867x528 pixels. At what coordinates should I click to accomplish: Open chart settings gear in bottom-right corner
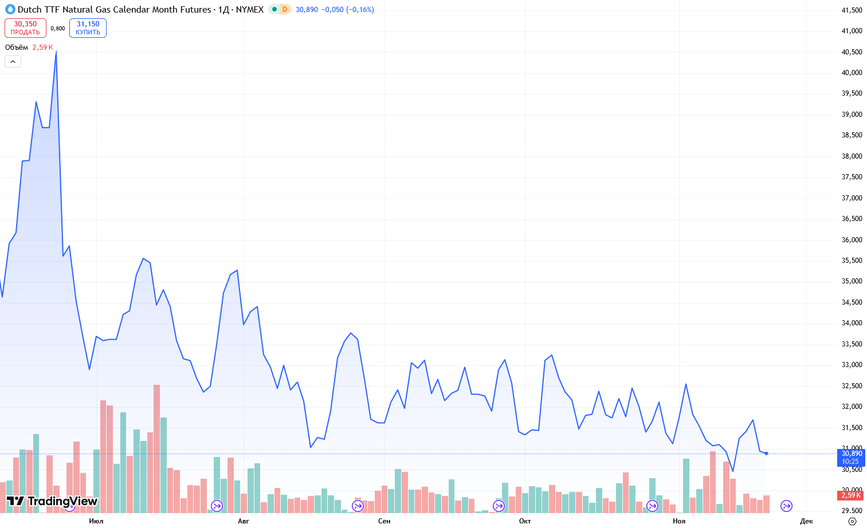[x=852, y=521]
